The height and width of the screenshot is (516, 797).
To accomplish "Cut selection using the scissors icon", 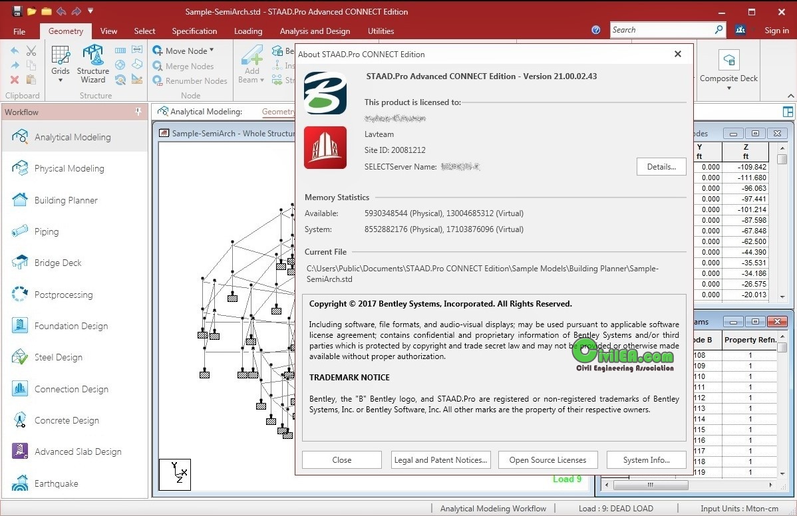I will tap(31, 51).
